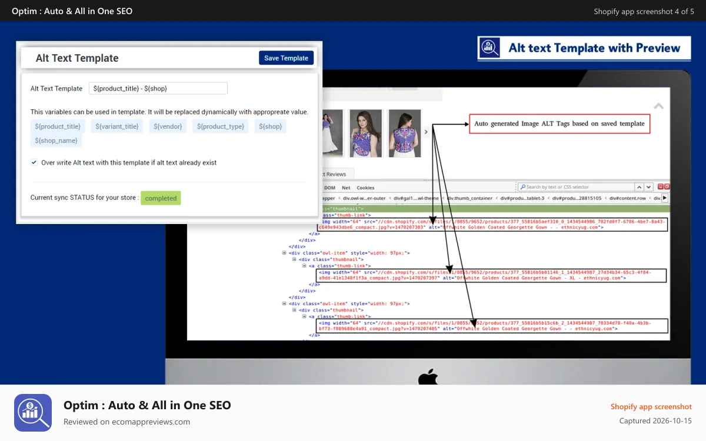Switch to the Reviews tab
Image resolution: width=706 pixels, height=441 pixels.
[337, 174]
